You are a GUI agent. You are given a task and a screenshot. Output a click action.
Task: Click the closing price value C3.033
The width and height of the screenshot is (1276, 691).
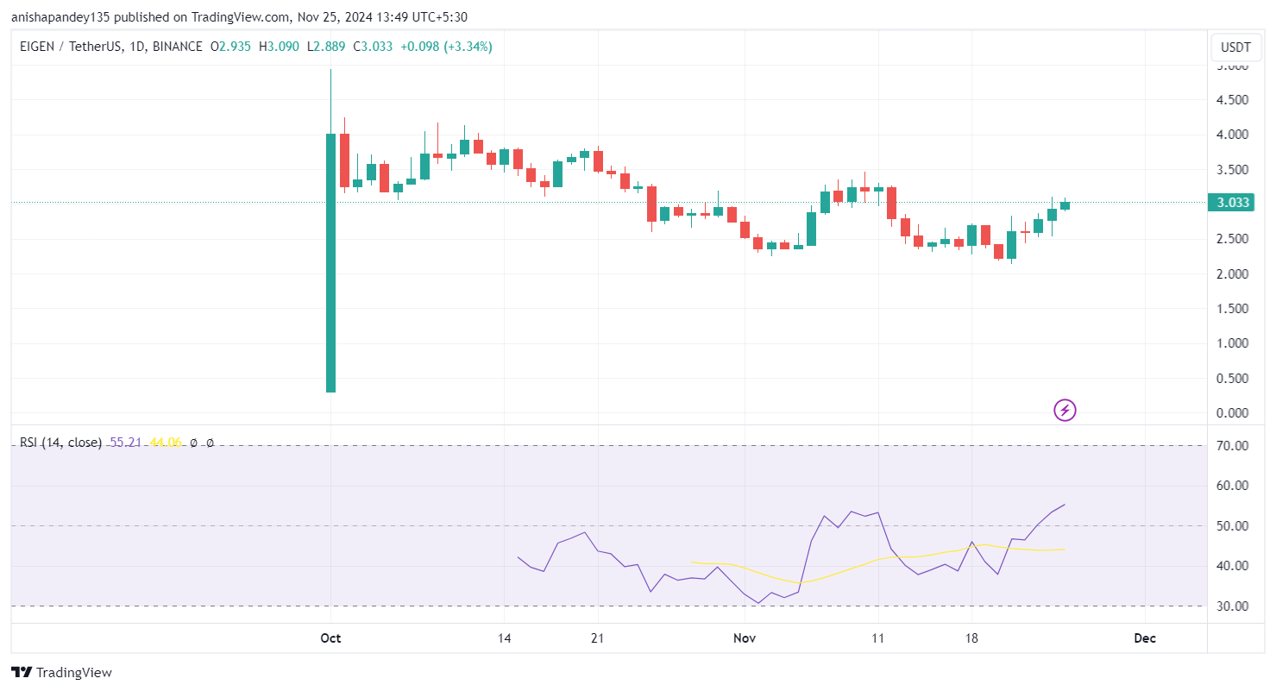click(x=373, y=47)
